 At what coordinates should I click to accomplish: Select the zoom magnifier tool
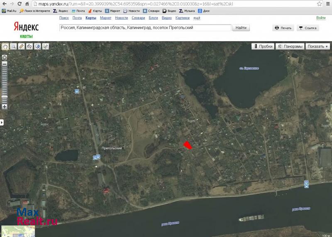click(x=13, y=46)
